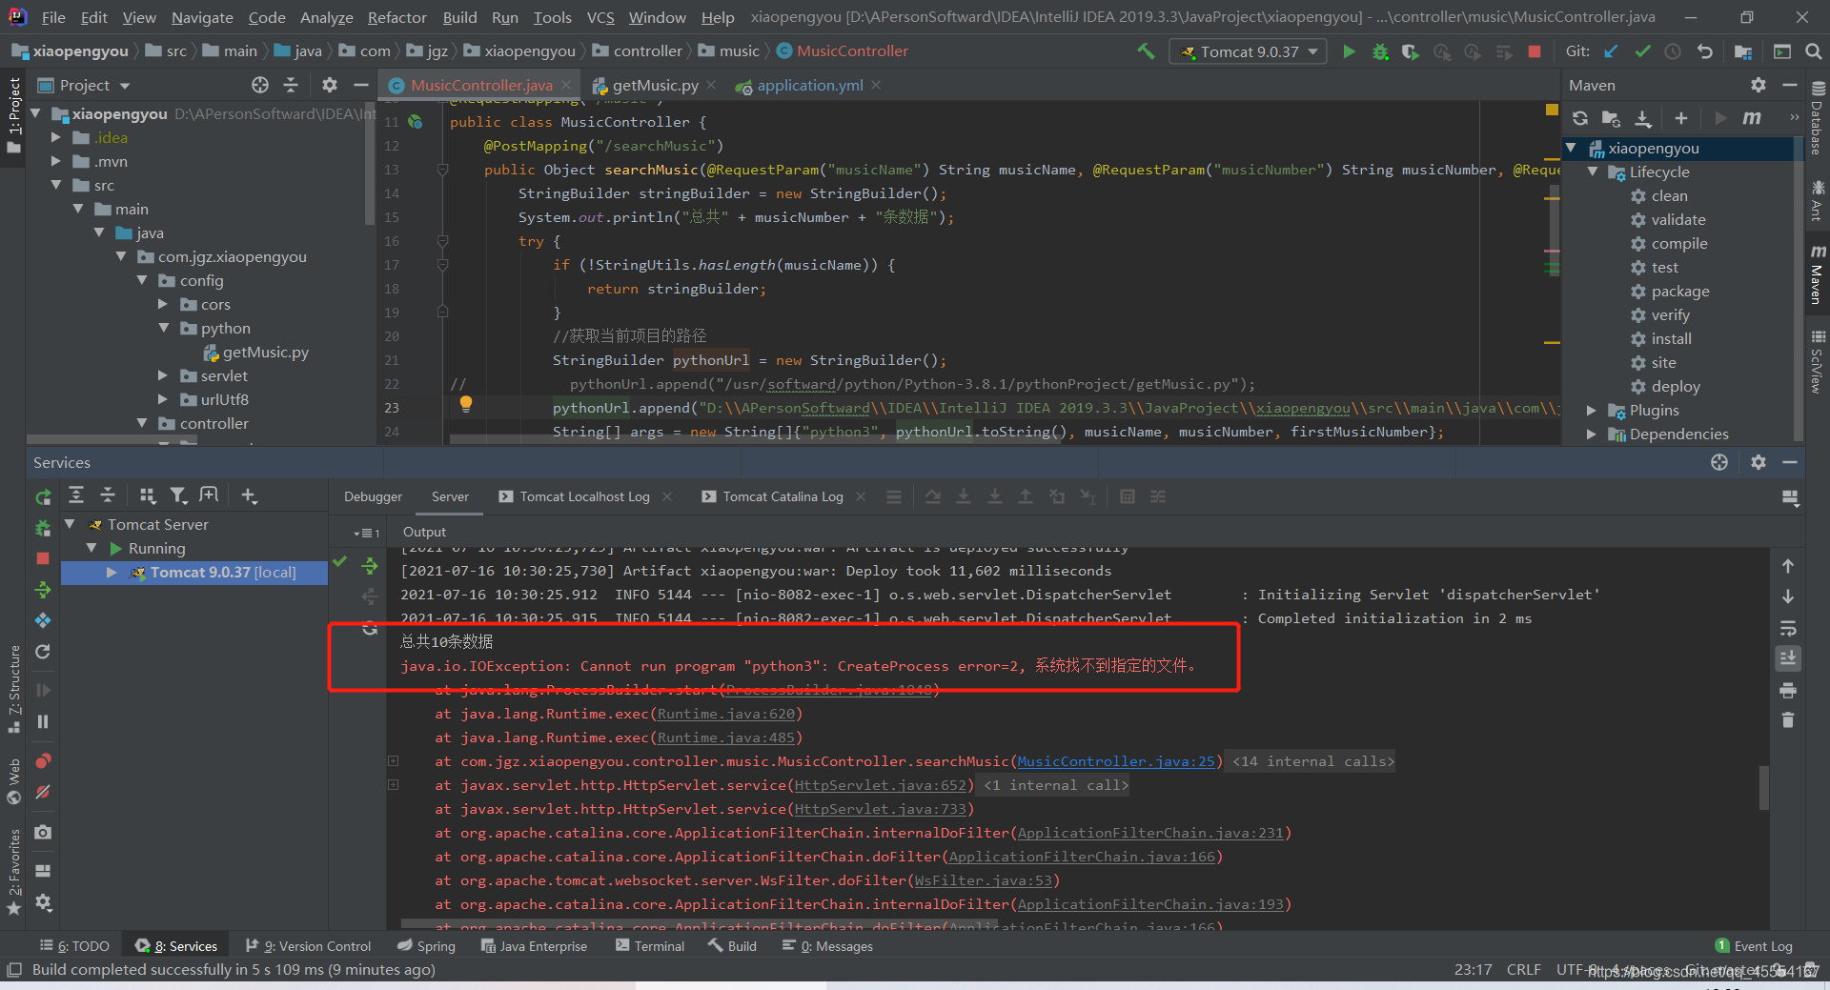
Task: Open the VCS menu
Action: click(x=600, y=17)
